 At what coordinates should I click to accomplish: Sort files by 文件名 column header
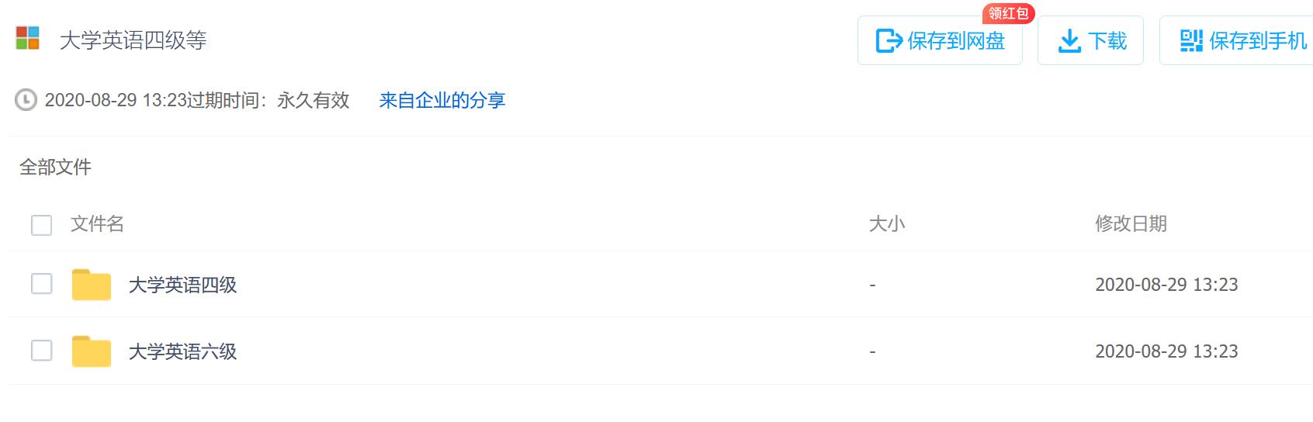click(97, 224)
